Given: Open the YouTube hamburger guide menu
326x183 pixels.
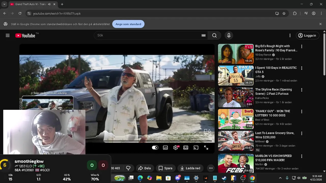Looking at the screenshot, I should [8, 36].
